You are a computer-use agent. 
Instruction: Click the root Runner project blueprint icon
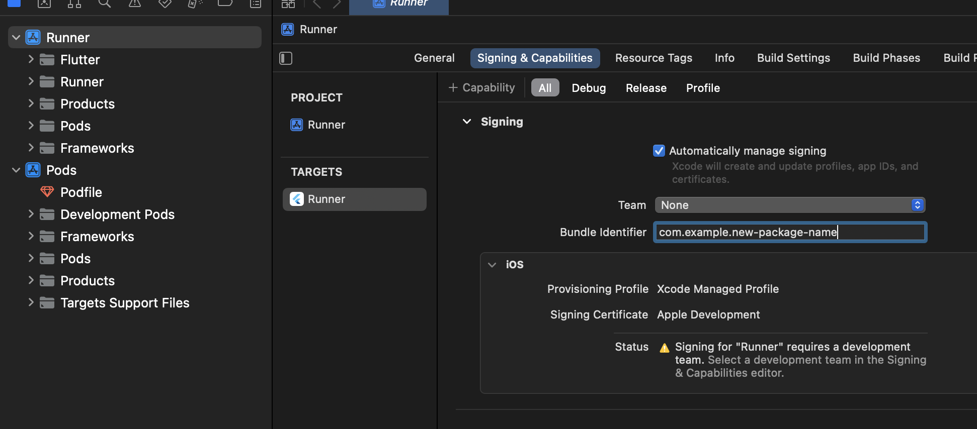(33, 37)
